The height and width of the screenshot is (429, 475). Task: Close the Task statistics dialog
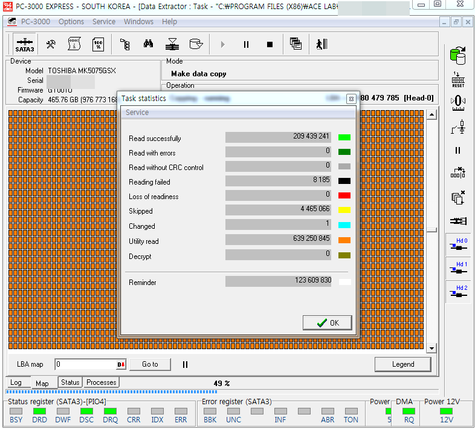tap(351, 99)
